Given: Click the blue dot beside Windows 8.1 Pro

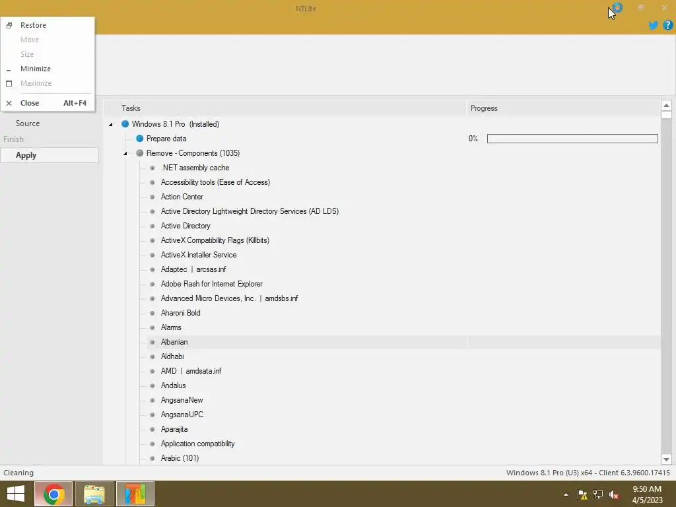Looking at the screenshot, I should 125,124.
